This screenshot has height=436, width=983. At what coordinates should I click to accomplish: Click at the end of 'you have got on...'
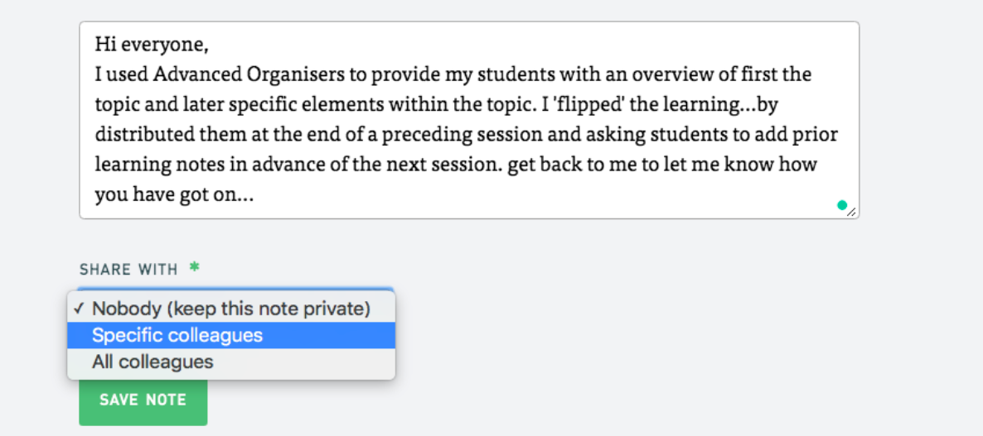[254, 195]
